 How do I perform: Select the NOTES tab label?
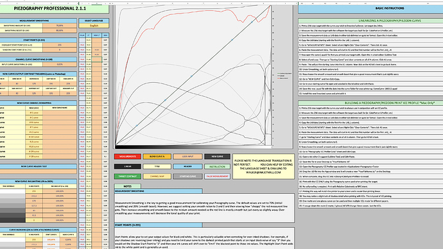click(x=127, y=186)
